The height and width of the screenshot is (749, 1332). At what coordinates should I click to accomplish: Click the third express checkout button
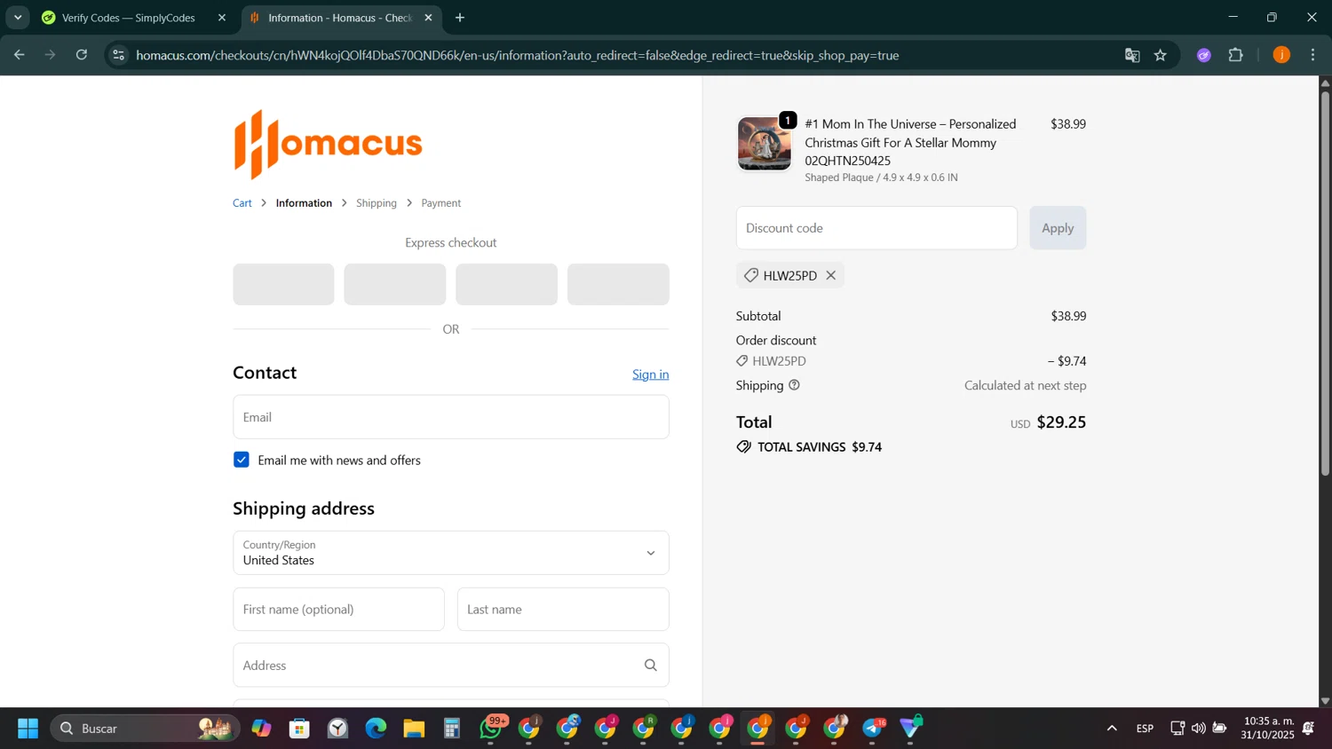tap(507, 285)
